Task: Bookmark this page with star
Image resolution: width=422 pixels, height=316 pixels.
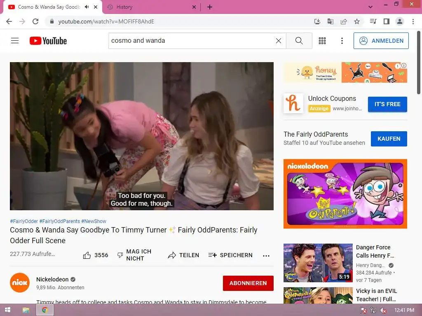Action: (357, 21)
